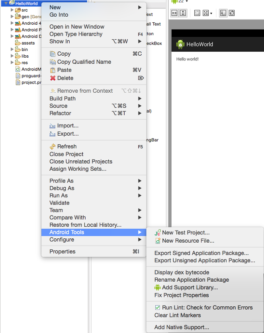
Task: Click the Export icon in menu
Action: [x=52, y=134]
